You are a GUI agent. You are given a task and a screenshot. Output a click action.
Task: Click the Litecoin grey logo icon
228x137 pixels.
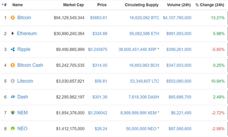(13, 81)
